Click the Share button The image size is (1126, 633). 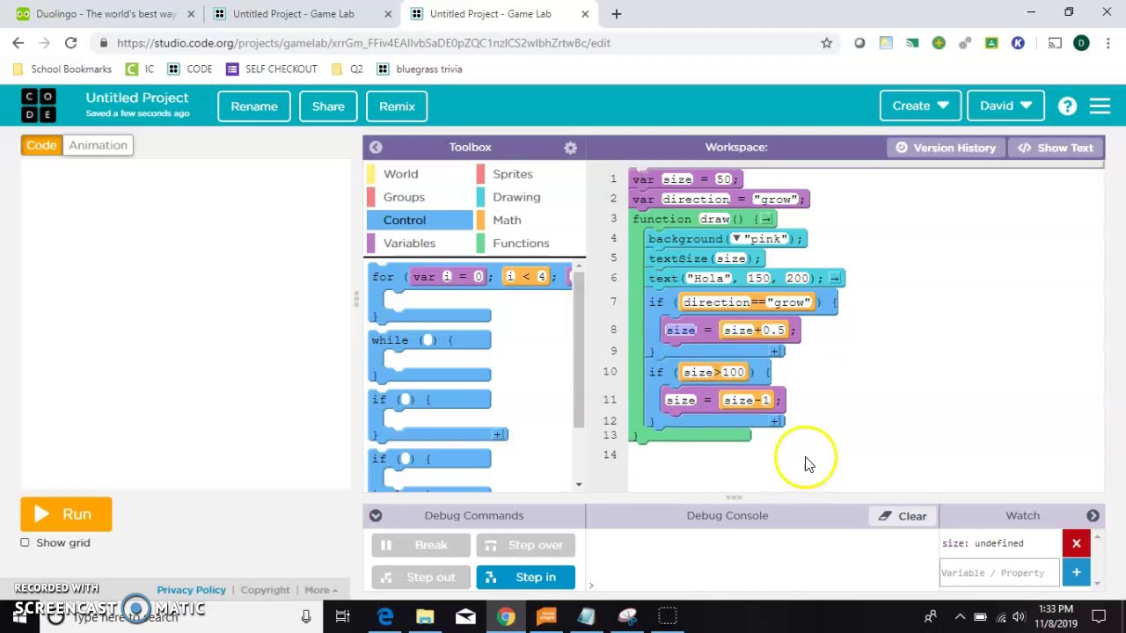click(328, 106)
